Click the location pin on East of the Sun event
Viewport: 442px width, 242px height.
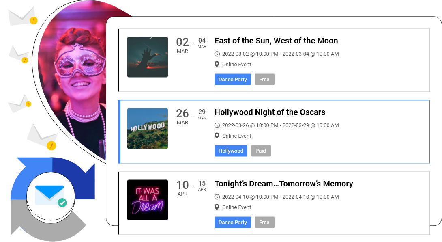[217, 64]
